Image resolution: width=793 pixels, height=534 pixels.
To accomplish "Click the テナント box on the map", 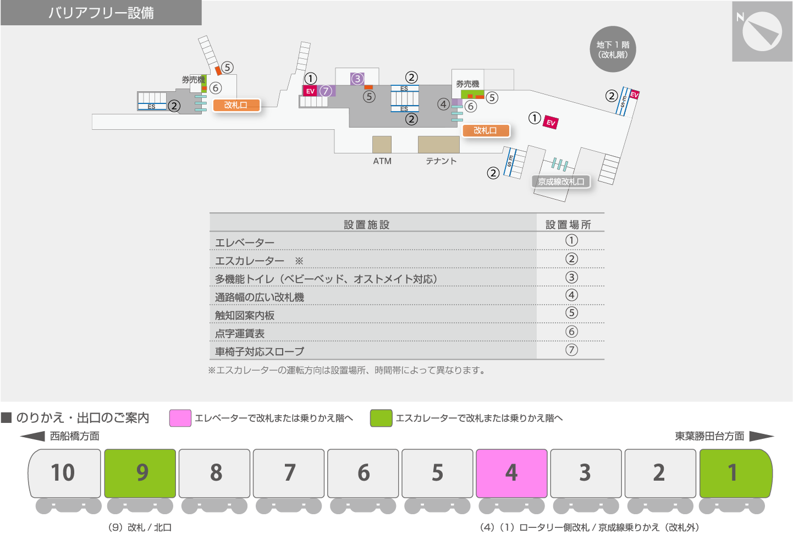I will click(439, 144).
